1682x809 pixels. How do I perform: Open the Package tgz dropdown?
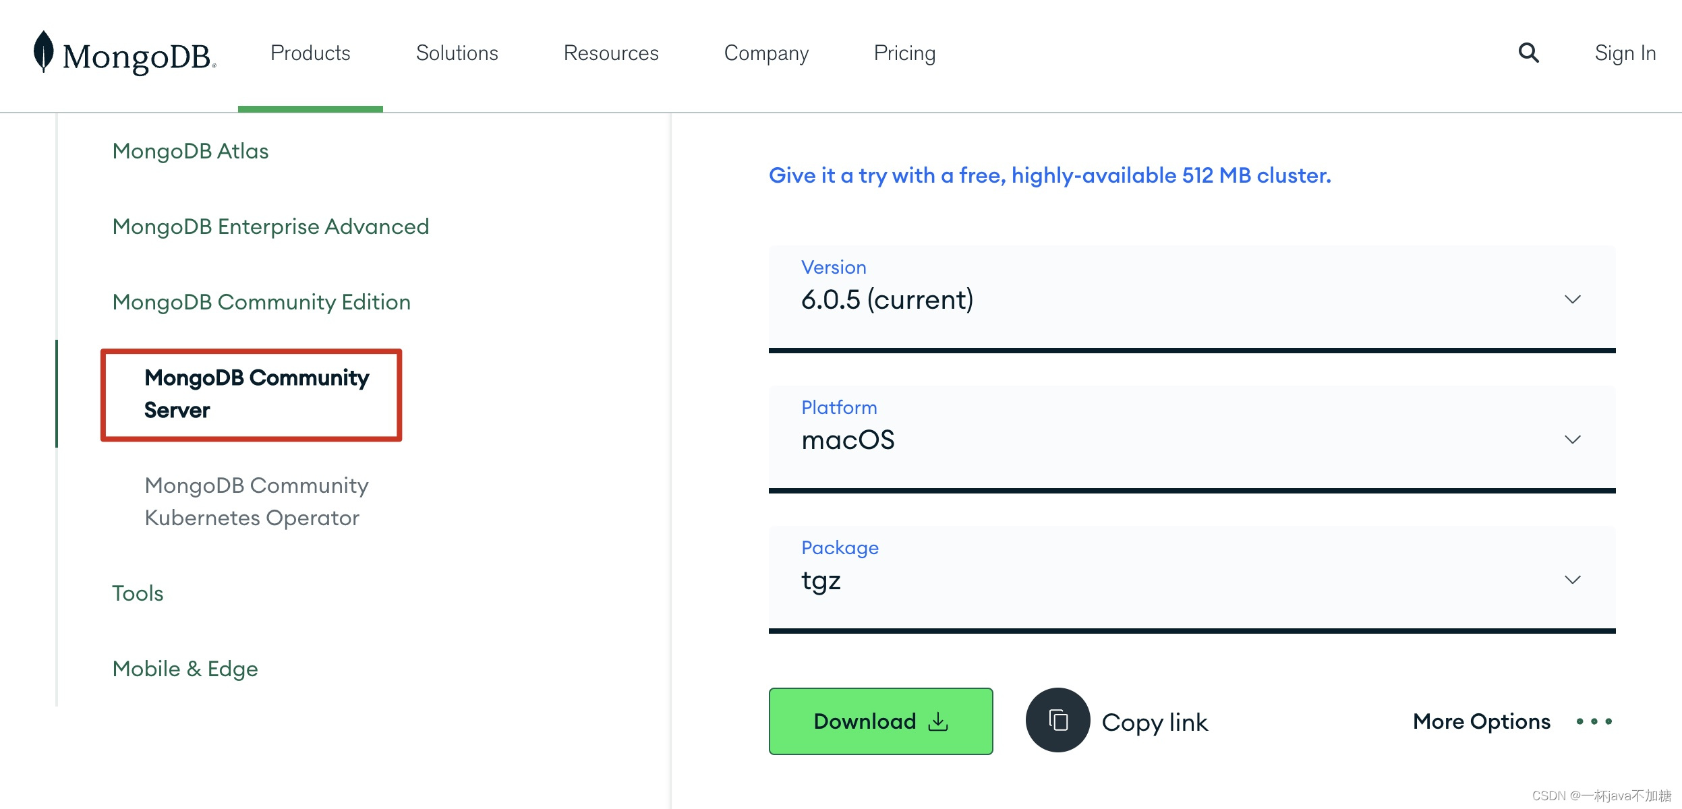(1192, 578)
